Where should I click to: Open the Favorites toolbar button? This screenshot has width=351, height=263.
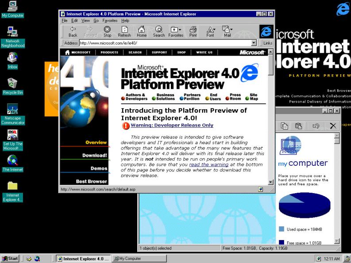(x=176, y=31)
